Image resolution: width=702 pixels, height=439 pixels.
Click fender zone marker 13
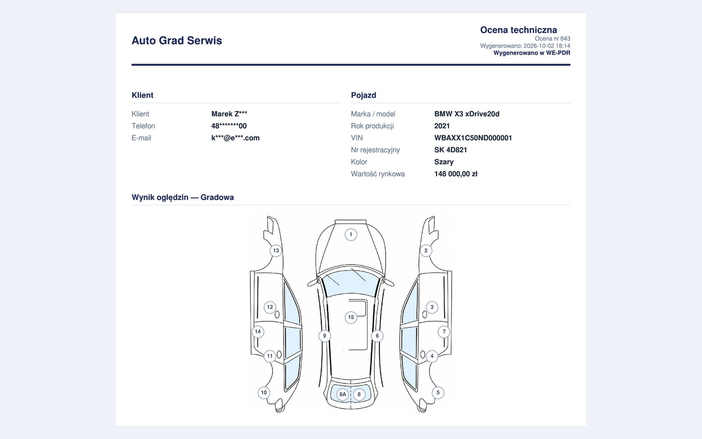(x=276, y=251)
